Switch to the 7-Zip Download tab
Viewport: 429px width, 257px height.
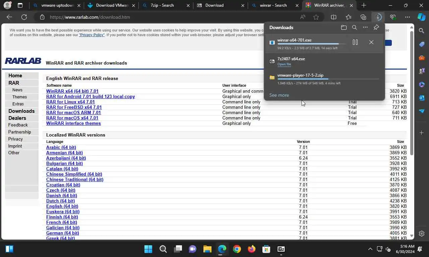[x=220, y=5]
